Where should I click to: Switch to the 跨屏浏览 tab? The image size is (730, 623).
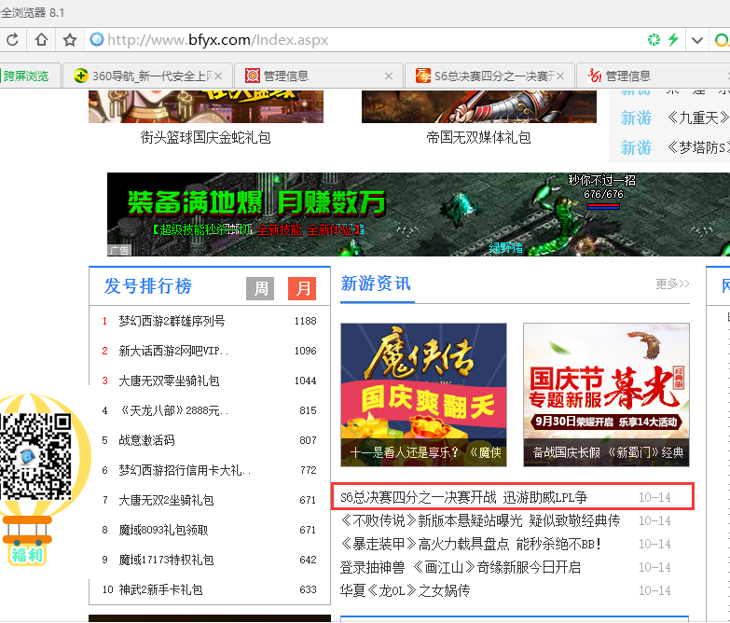pos(29,76)
